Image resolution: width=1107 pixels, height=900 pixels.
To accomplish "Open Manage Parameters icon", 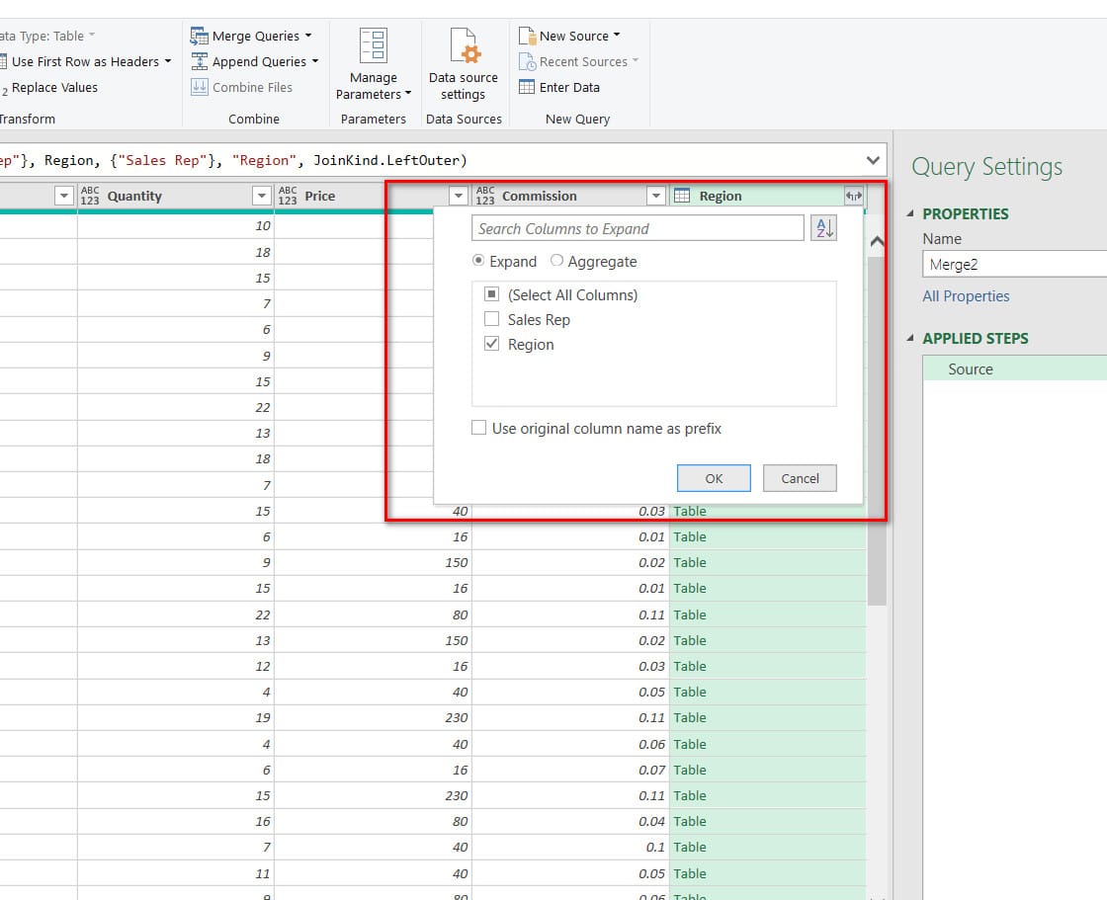I will (x=374, y=45).
